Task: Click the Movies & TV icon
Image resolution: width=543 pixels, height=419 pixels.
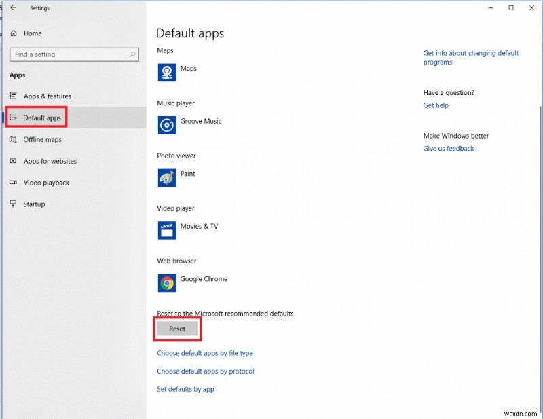Action: coord(167,230)
